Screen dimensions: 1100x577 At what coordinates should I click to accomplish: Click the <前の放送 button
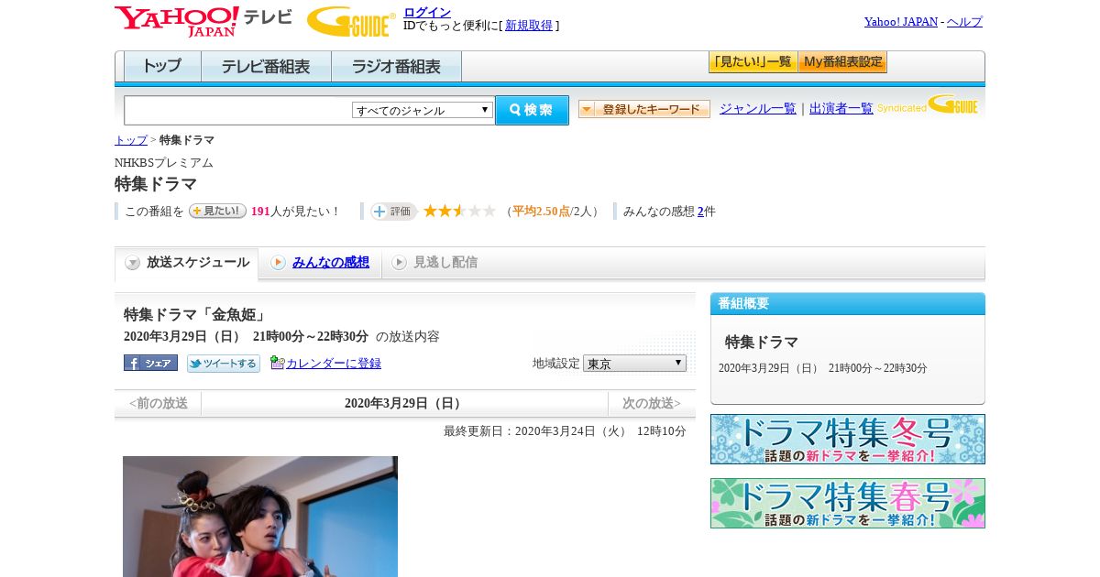pyautogui.click(x=158, y=403)
